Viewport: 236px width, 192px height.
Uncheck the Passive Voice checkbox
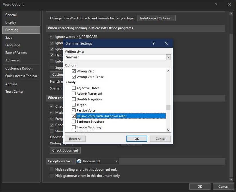click(x=74, y=110)
